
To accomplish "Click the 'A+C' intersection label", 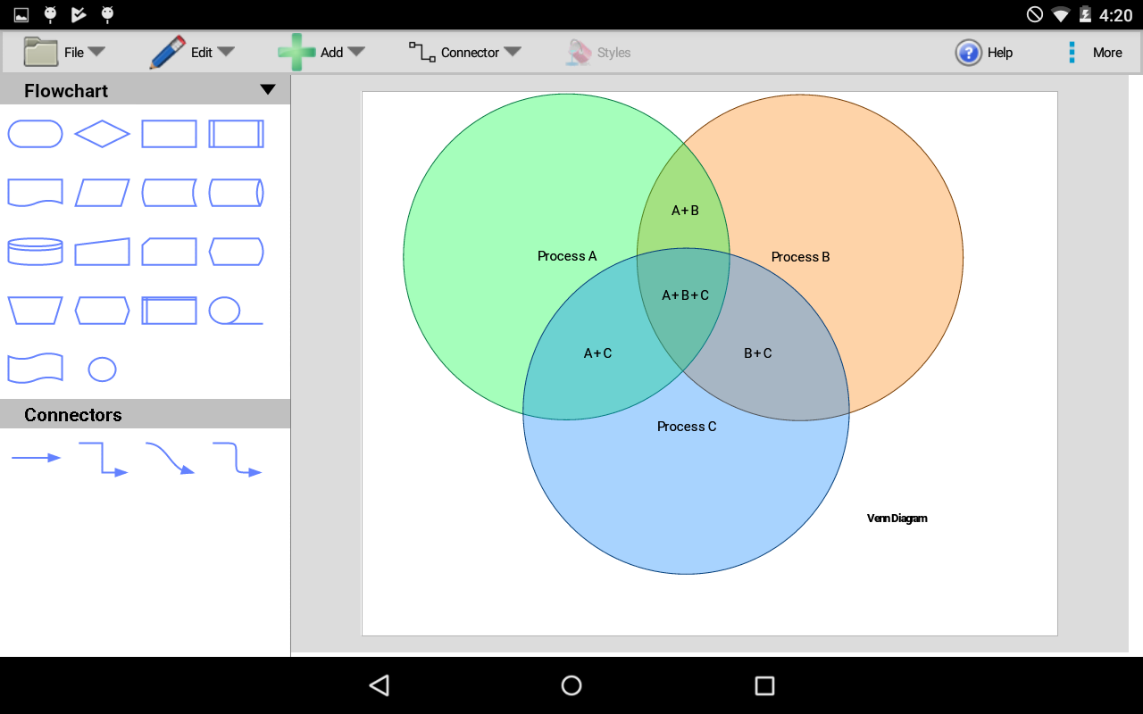I will click(597, 353).
